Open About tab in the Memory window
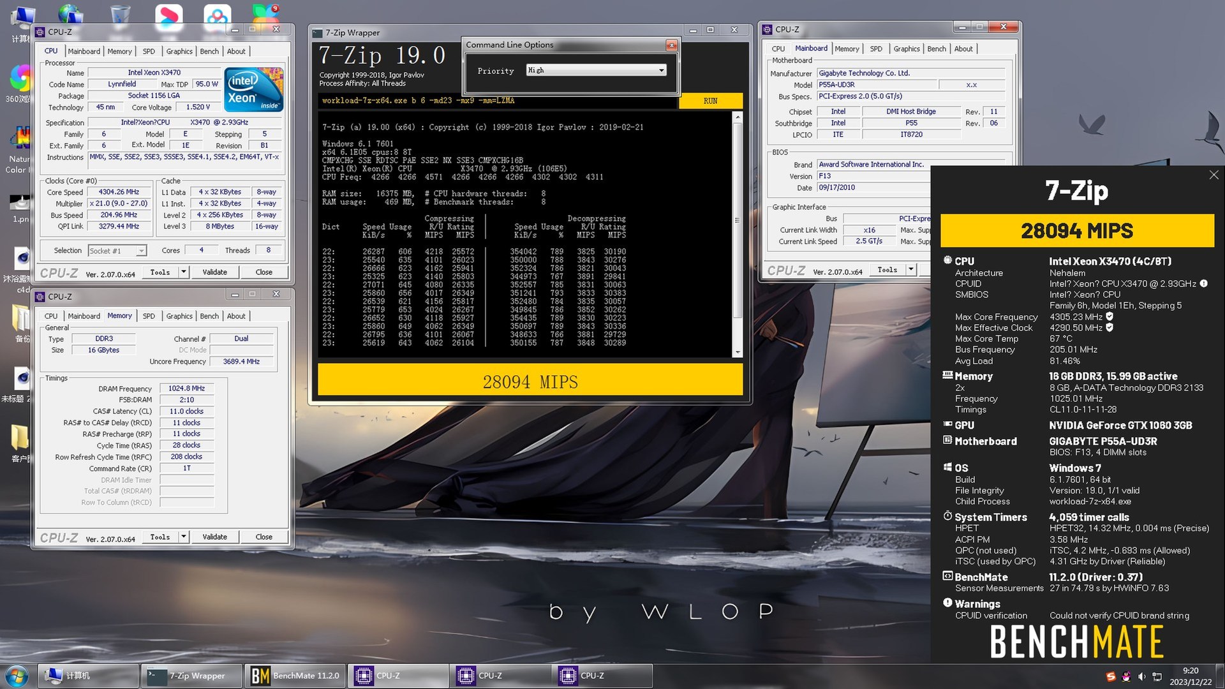This screenshot has height=689, width=1225. pos(236,316)
